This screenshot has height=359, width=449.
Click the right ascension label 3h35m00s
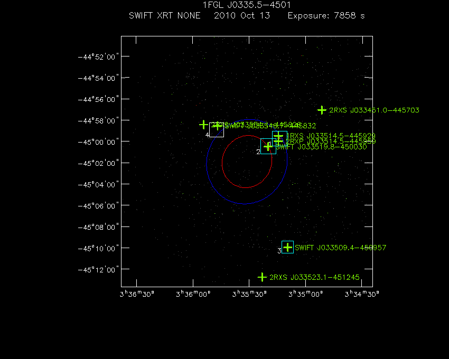tap(306, 294)
